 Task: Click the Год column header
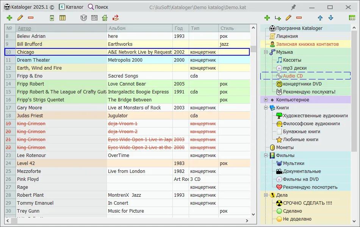pos(178,28)
